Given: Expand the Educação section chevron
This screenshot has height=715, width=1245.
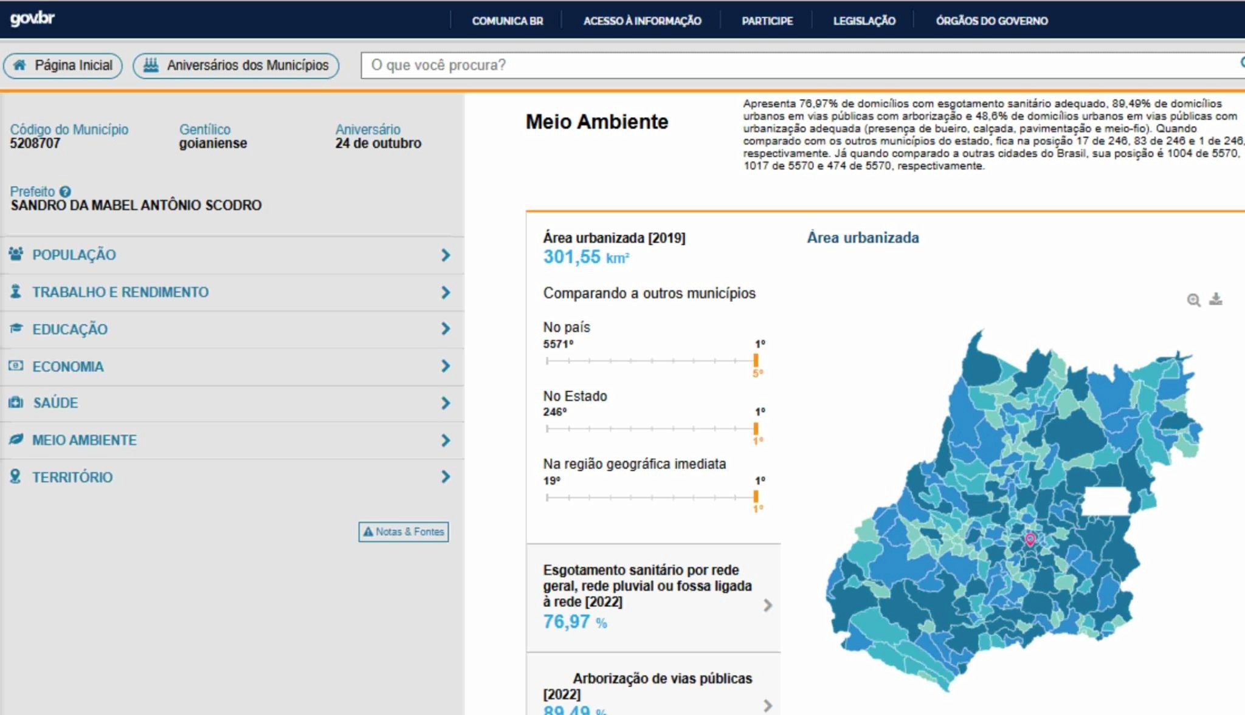Looking at the screenshot, I should 446,329.
